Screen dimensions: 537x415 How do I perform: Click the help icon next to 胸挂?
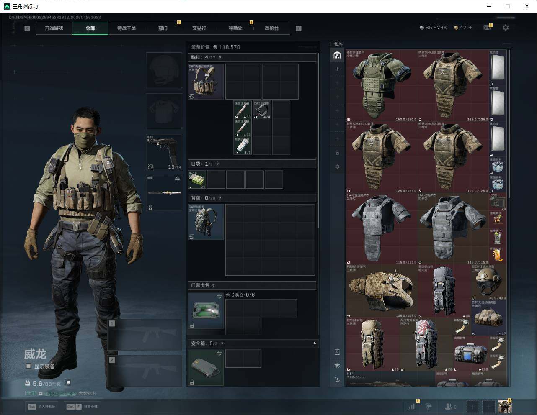click(220, 58)
